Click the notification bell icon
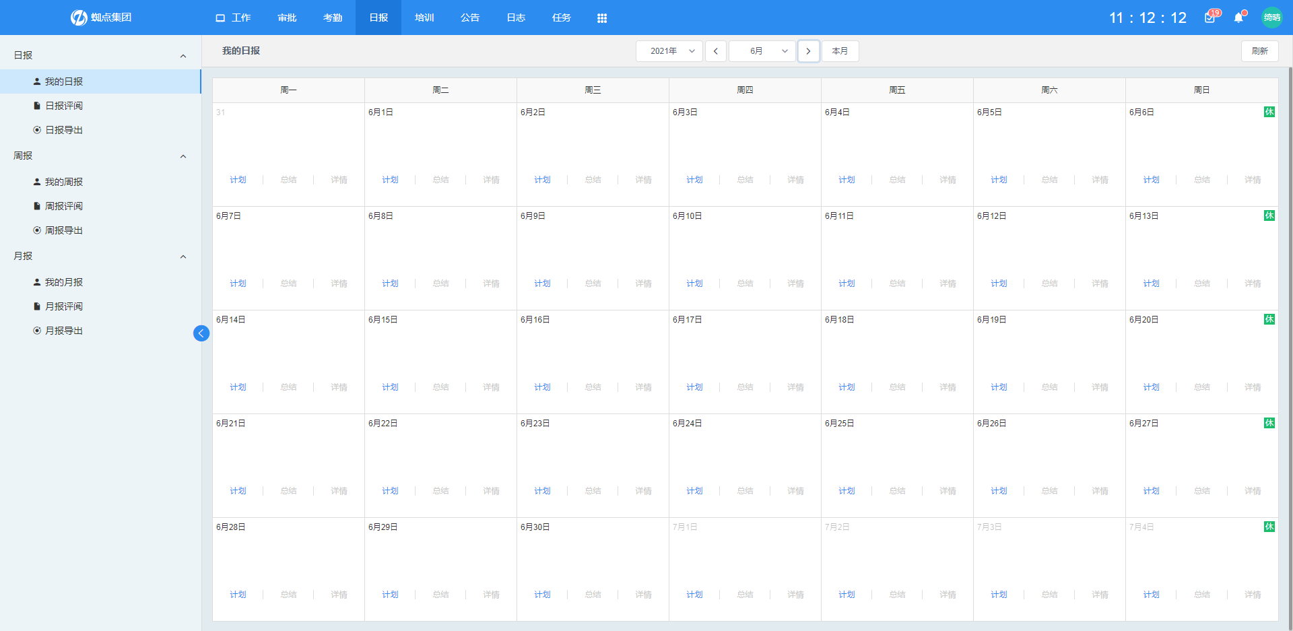 (x=1238, y=18)
